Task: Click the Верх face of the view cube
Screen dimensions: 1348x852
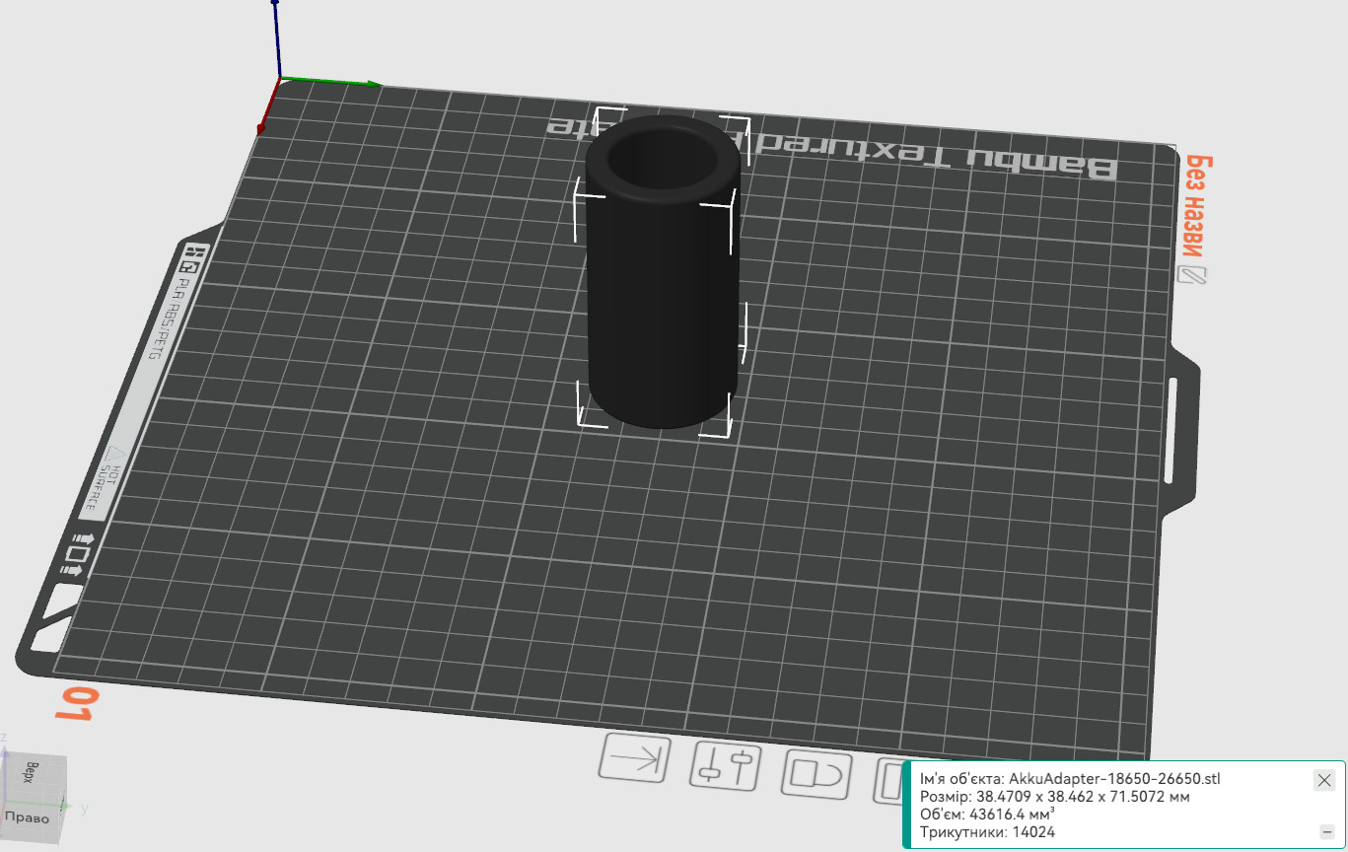Action: [x=33, y=772]
